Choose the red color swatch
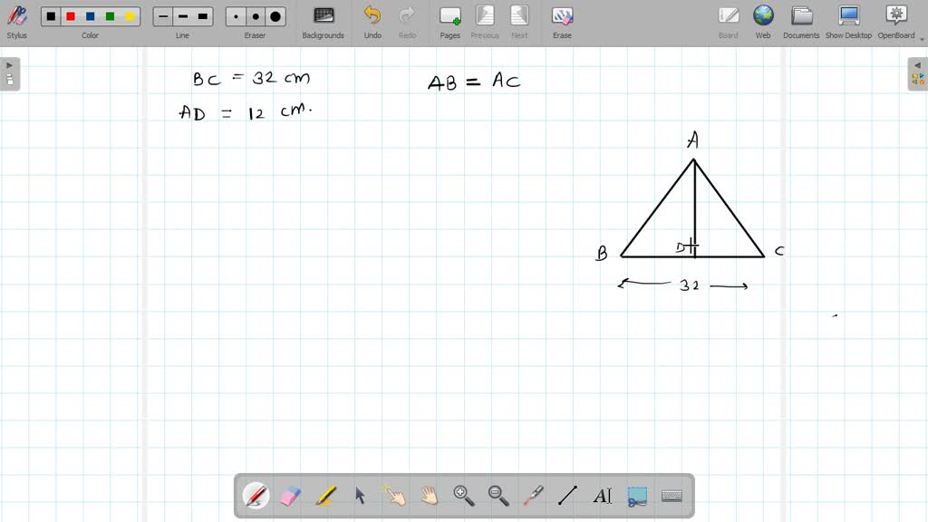 (x=70, y=15)
